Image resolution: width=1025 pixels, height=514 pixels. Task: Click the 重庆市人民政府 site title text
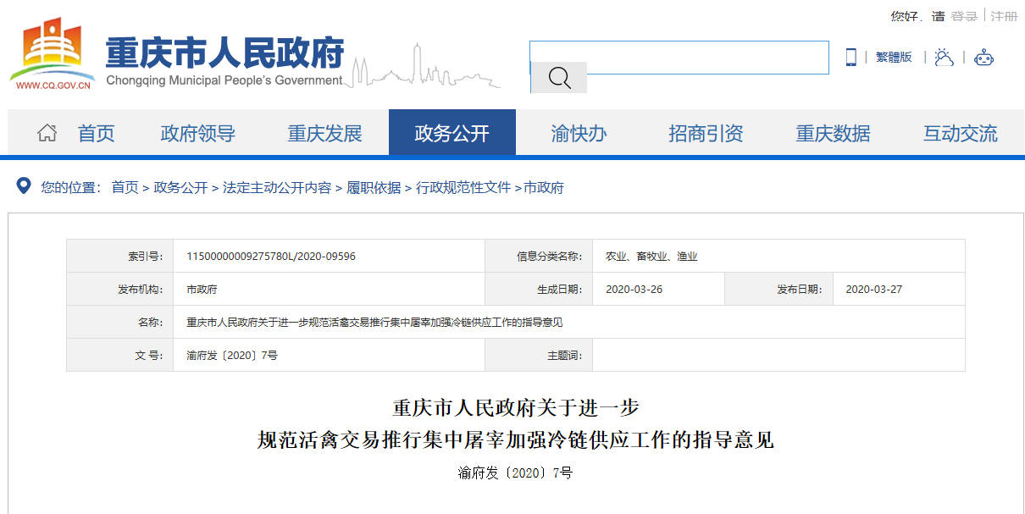224,53
